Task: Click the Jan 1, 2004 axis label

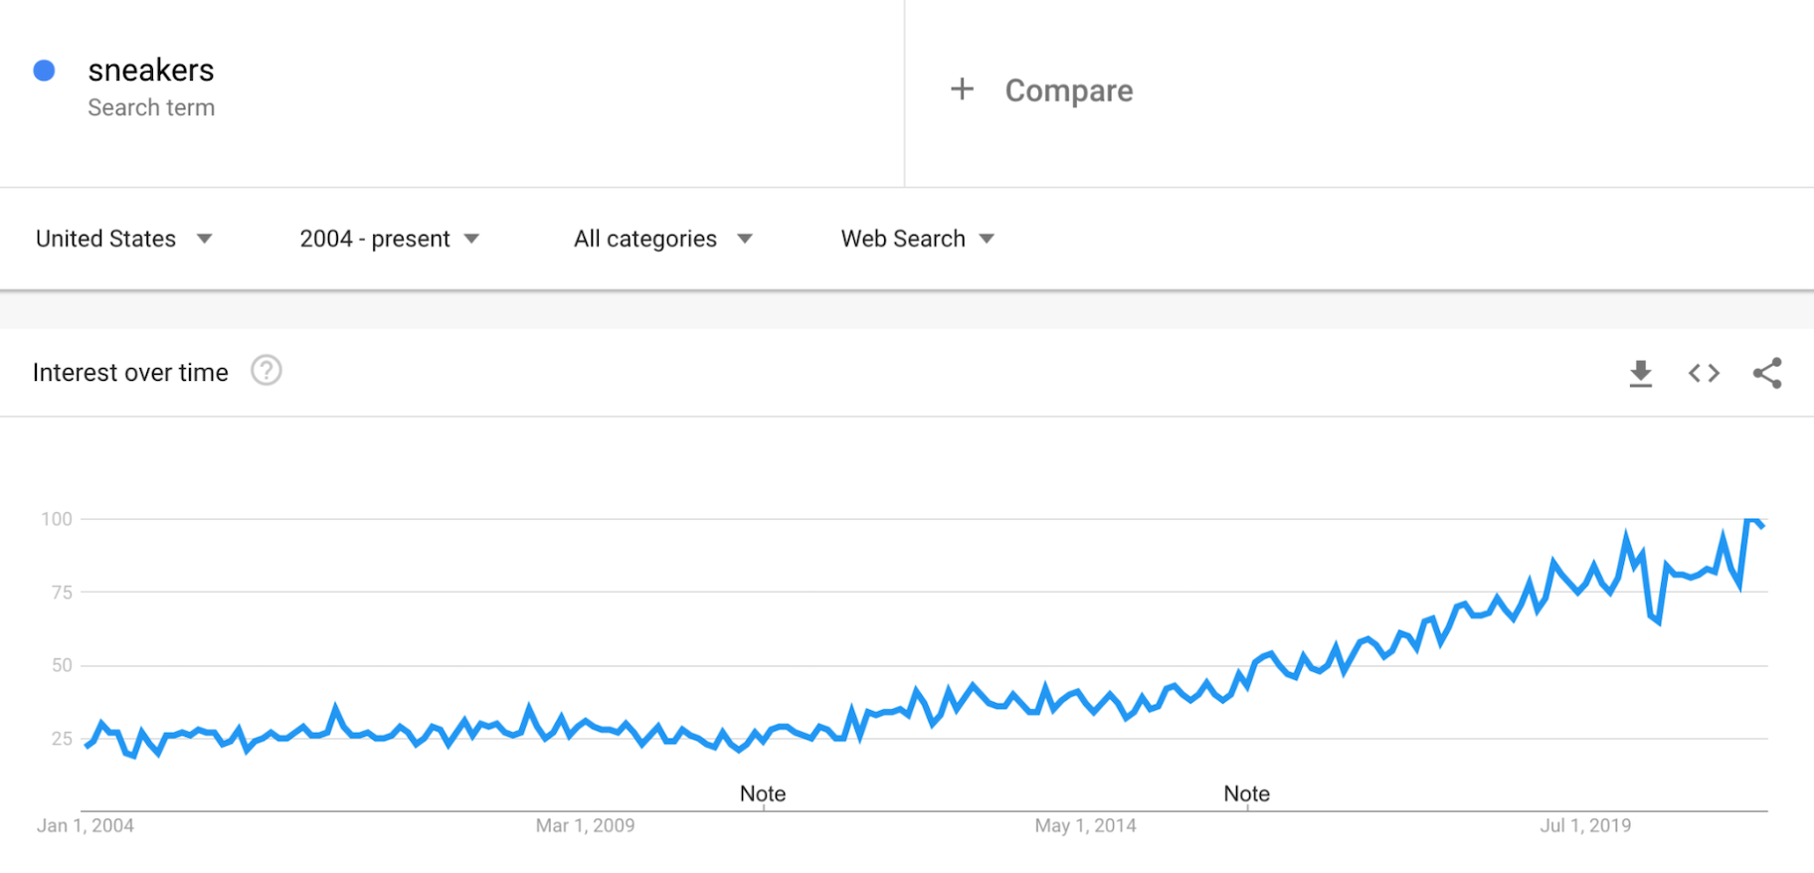Action: 86,825
